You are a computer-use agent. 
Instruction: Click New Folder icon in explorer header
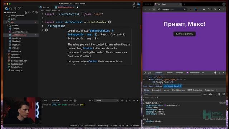29,13
